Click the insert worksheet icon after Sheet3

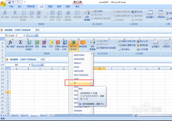pyautogui.click(x=51, y=115)
